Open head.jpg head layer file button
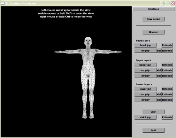This screenshot has width=176, height=138. click(x=145, y=45)
